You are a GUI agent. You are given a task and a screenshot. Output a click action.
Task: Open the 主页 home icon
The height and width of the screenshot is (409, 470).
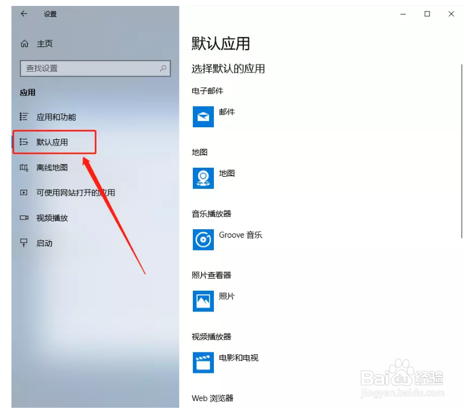(24, 44)
